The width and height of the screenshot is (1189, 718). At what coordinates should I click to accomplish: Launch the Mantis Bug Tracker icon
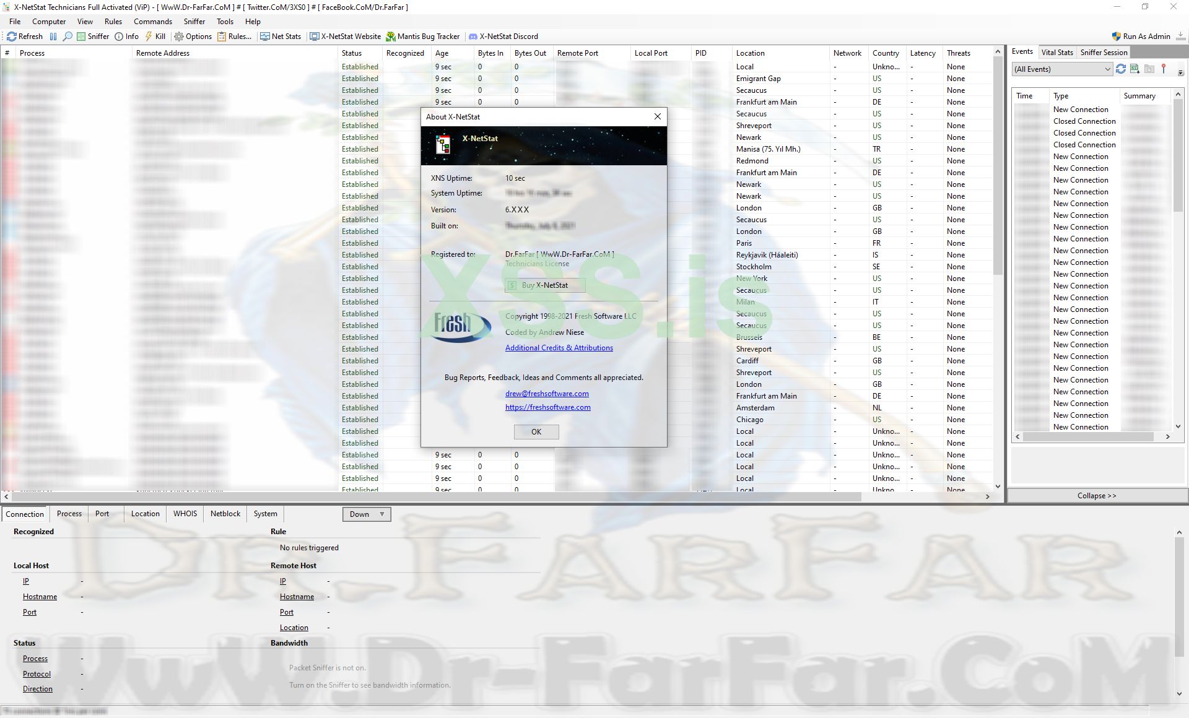pyautogui.click(x=390, y=36)
